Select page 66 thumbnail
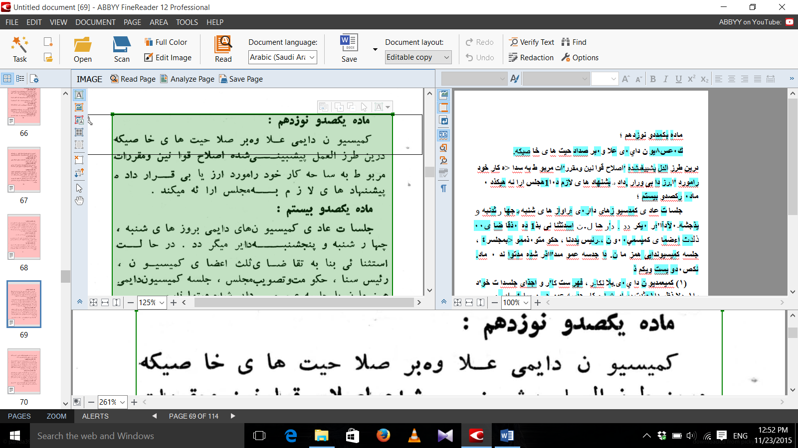Viewport: 798px width, 448px height. [x=24, y=107]
